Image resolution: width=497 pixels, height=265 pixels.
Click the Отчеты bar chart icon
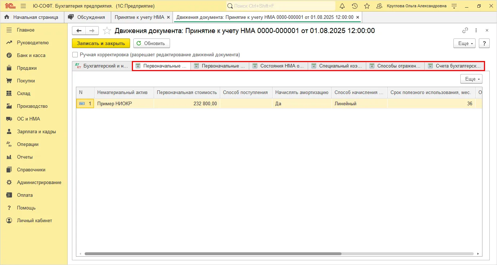point(9,157)
